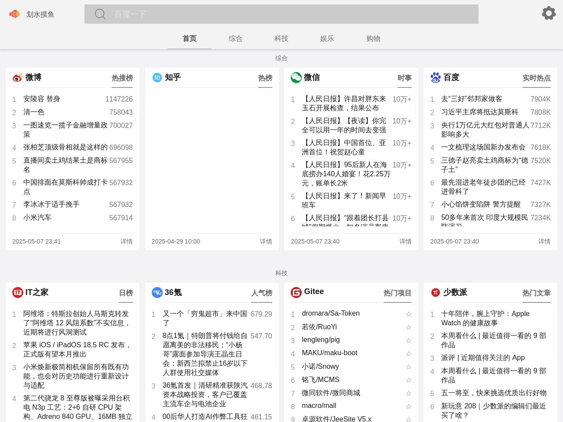This screenshot has width=563, height=422.
Task: Star the MAKU/maku-boot project
Action: 409,353
